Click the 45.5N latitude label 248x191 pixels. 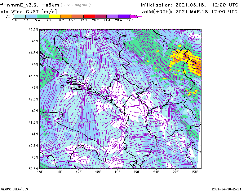[33, 29]
